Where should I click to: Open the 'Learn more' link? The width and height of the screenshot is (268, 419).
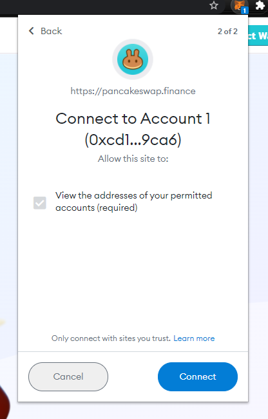coord(194,338)
